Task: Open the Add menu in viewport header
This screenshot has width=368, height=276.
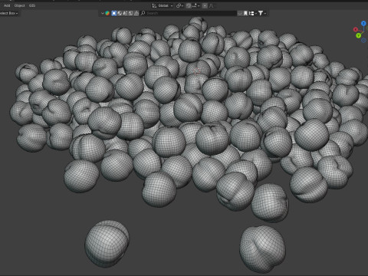Action: [7, 5]
